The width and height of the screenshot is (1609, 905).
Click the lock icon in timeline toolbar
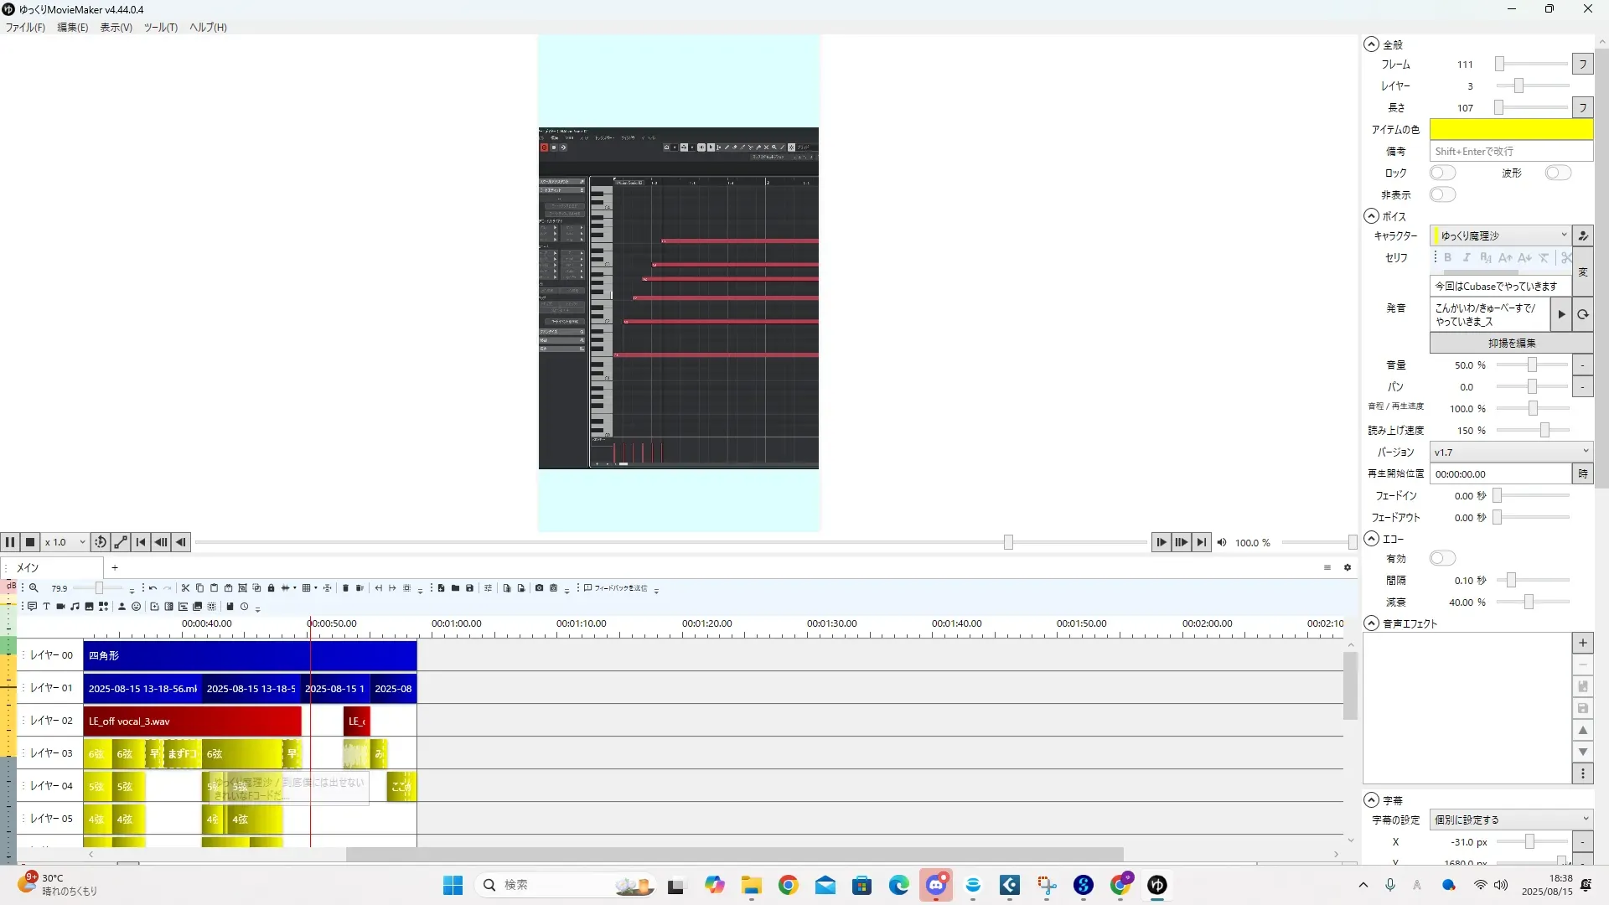pos(271,588)
